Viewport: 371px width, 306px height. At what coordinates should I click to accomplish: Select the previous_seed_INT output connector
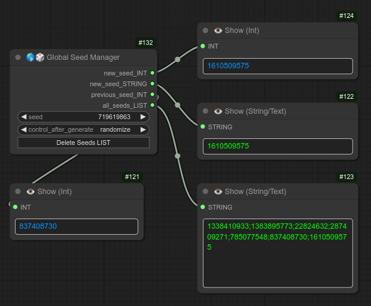[153, 95]
